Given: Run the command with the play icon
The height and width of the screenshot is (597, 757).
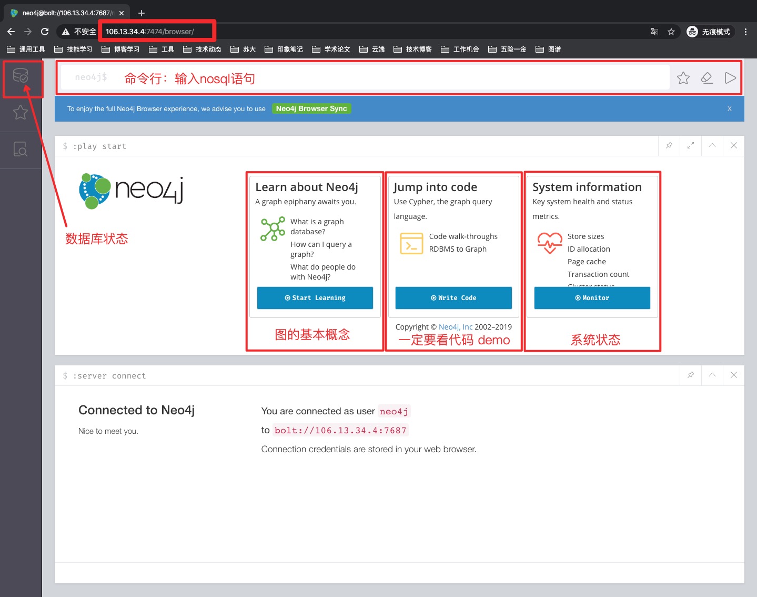Looking at the screenshot, I should [730, 78].
